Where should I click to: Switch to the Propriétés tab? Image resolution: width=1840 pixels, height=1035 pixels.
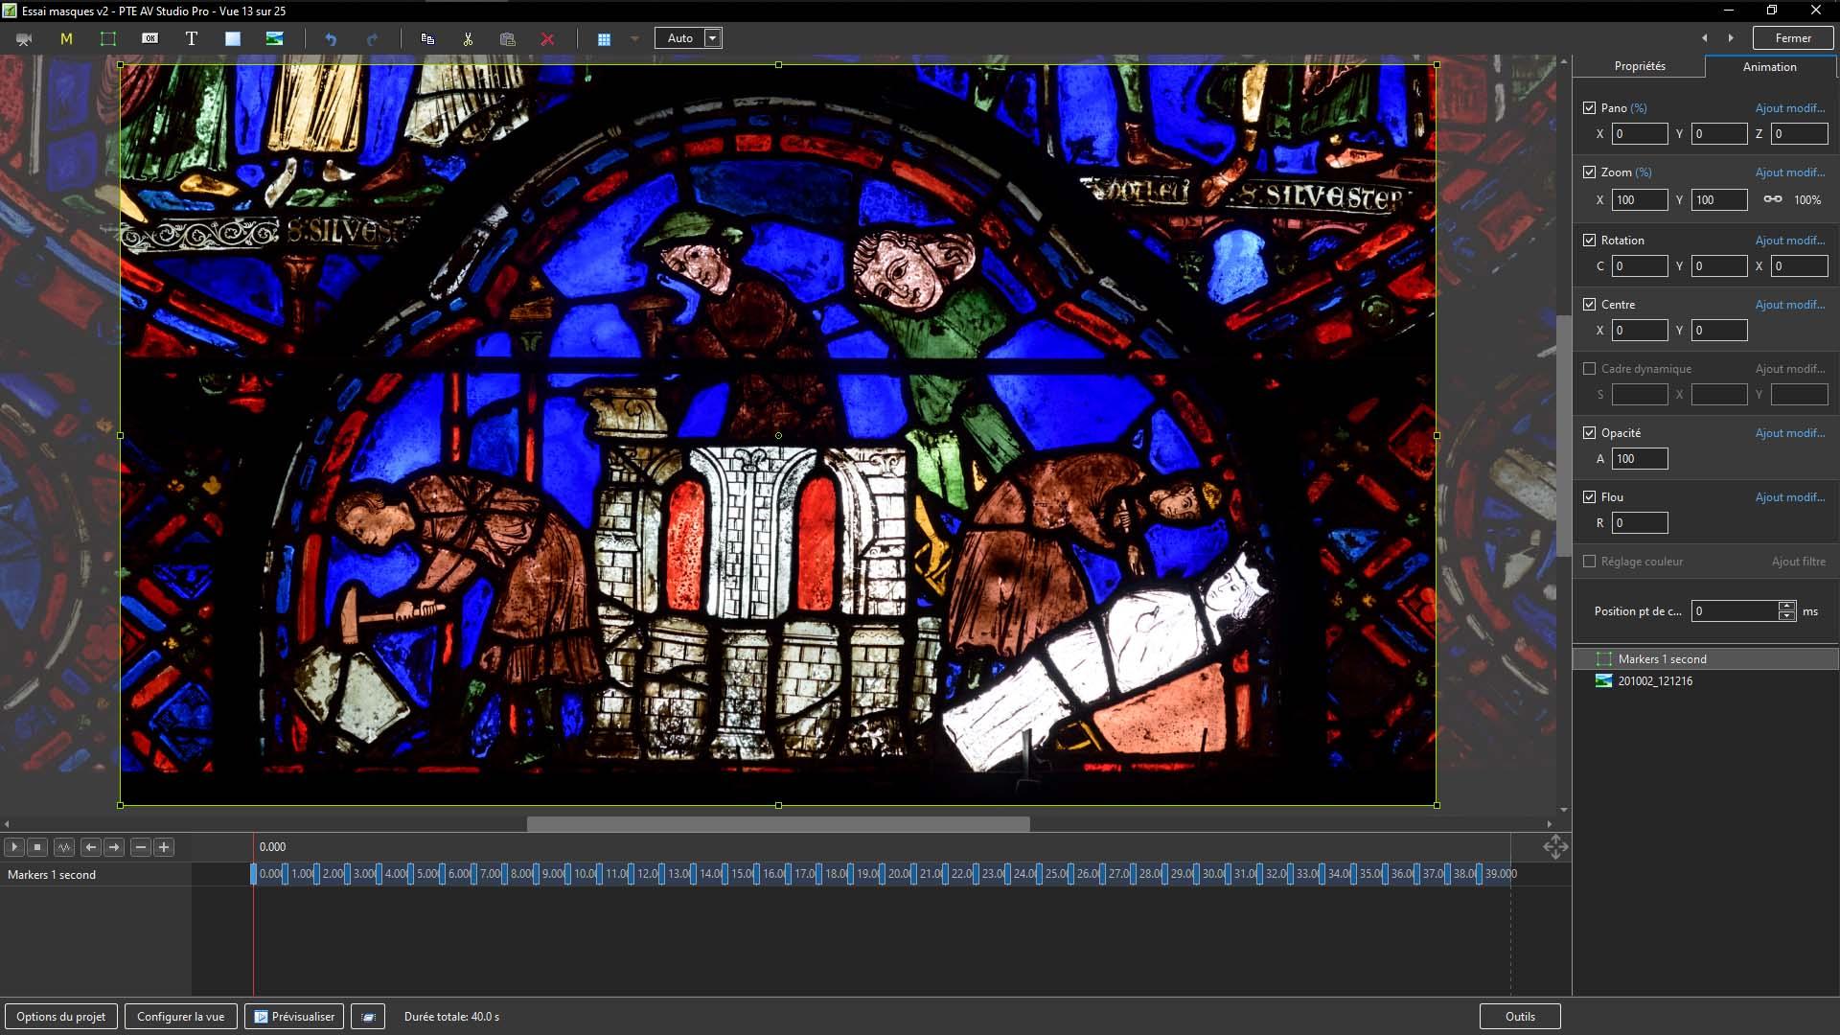click(1639, 66)
